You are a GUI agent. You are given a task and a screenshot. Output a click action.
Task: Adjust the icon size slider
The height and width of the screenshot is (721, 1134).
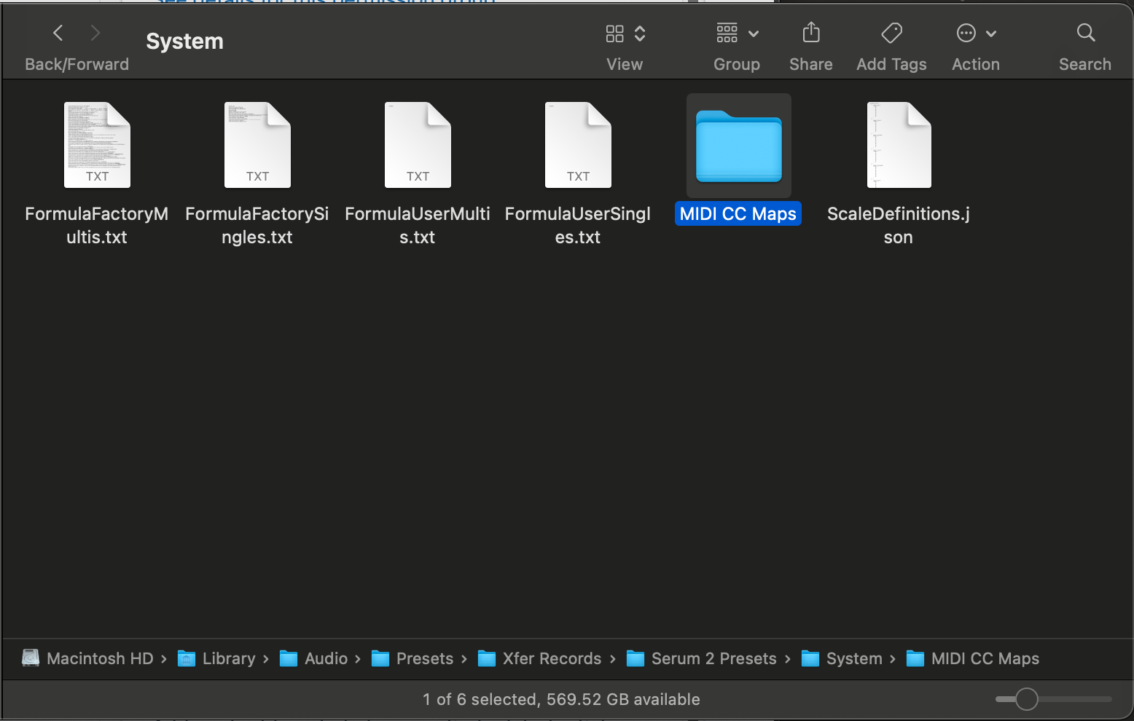coord(1053,699)
